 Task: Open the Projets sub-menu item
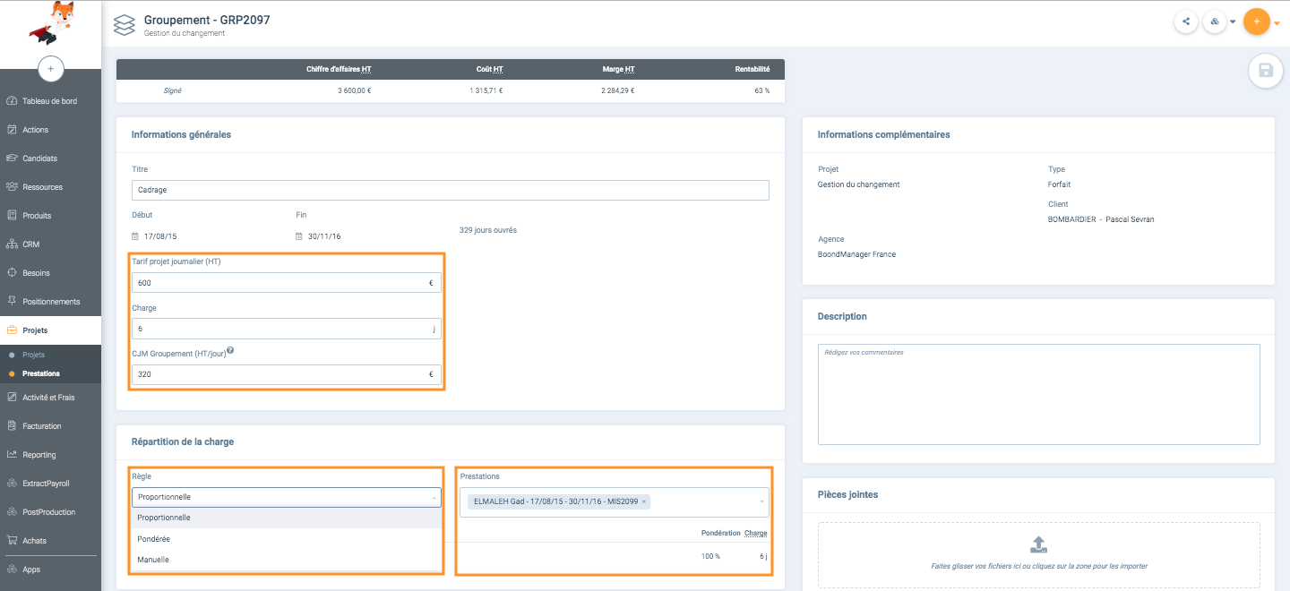33,355
